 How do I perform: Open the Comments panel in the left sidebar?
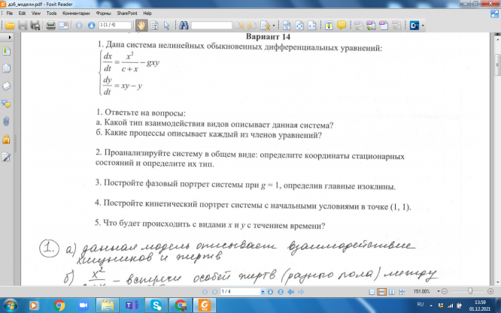coord(6,104)
